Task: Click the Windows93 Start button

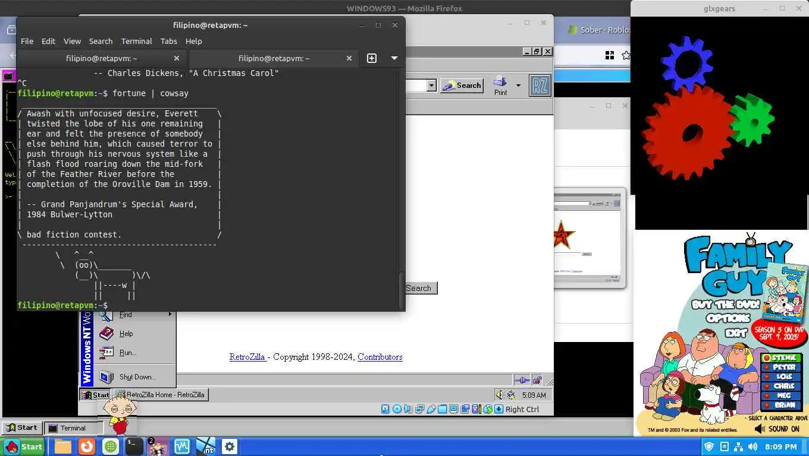Action: [21, 427]
